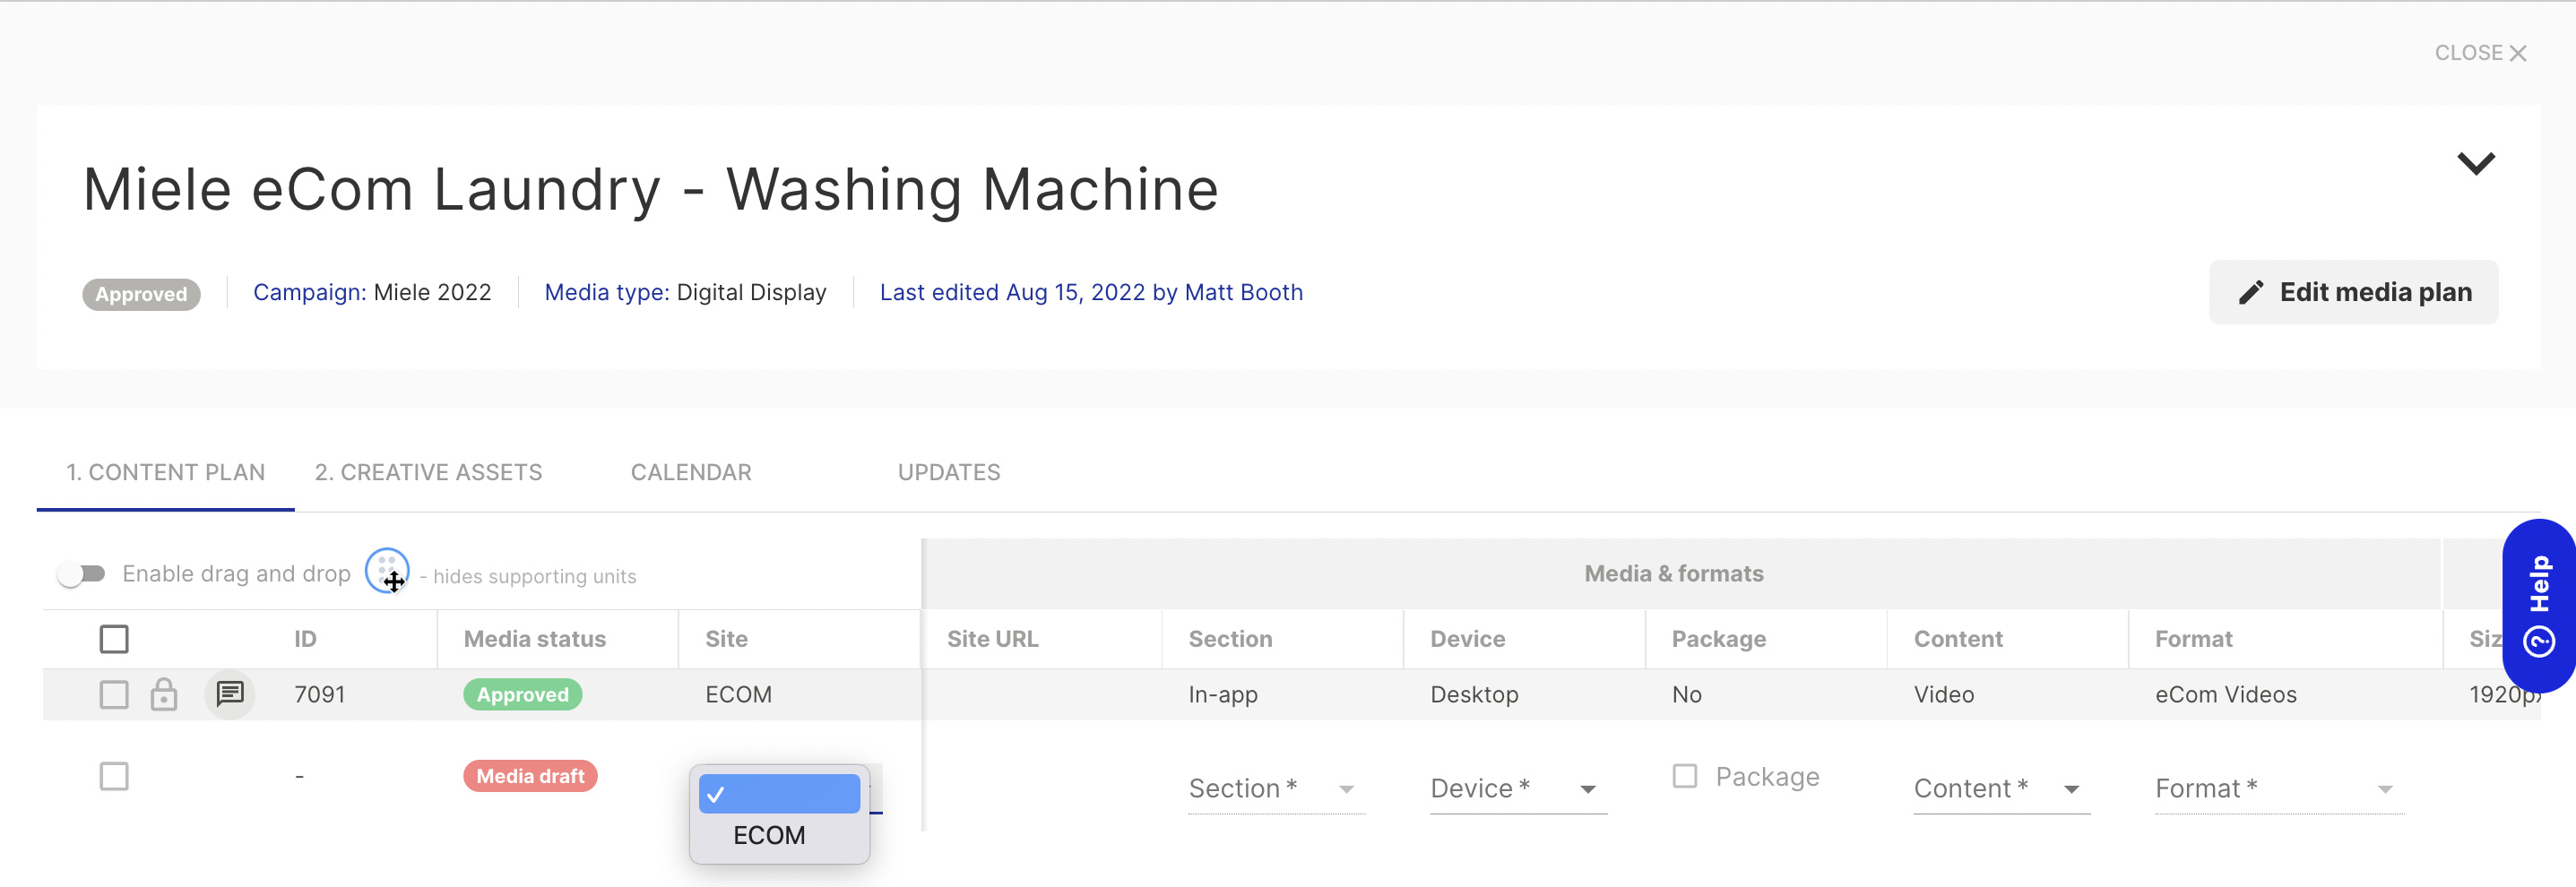Screen dimensions: 2576x887
Task: Click the Help button
Action: point(2539,606)
